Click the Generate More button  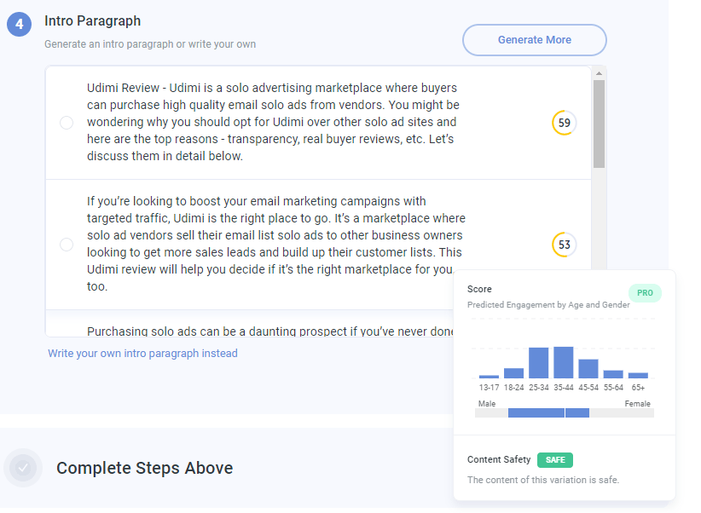pyautogui.click(x=534, y=40)
